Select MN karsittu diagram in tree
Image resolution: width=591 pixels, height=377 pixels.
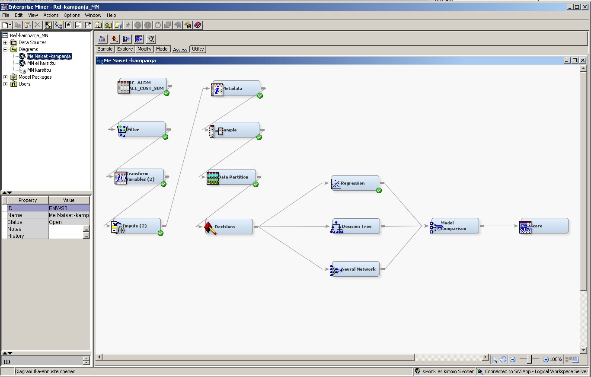click(39, 70)
